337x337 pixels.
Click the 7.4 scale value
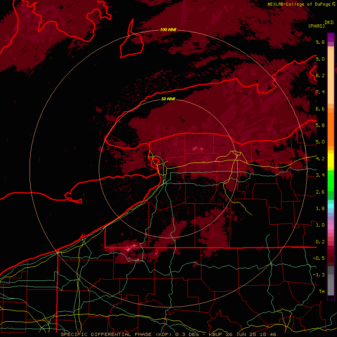[x=320, y=92]
